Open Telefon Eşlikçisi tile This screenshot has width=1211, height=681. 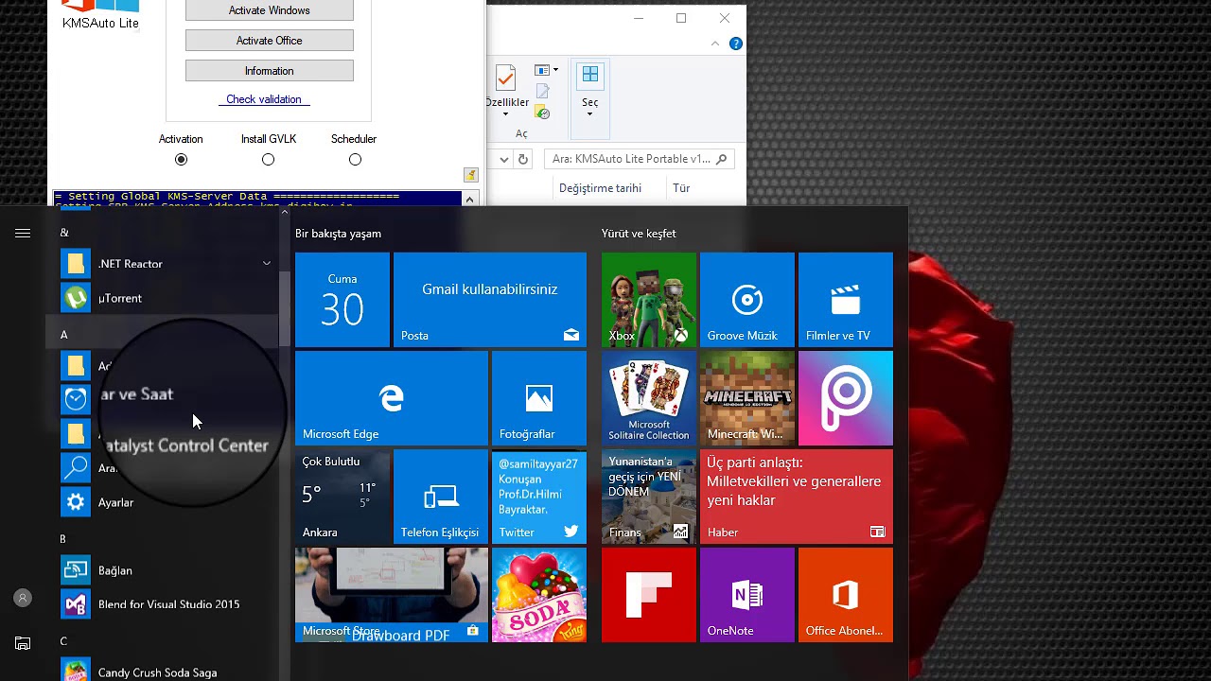point(441,497)
